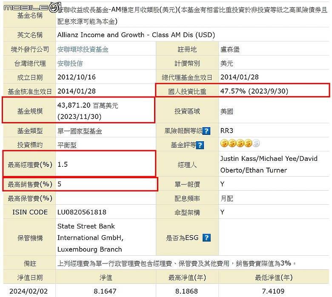Click the 最高淨值(年) column header

click(x=187, y=277)
